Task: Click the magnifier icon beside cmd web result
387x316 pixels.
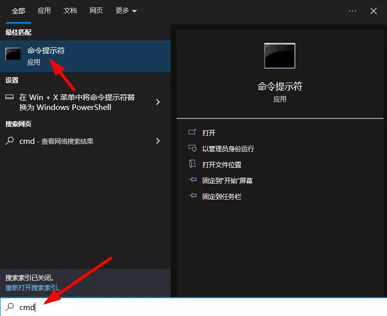Action: pos(9,141)
